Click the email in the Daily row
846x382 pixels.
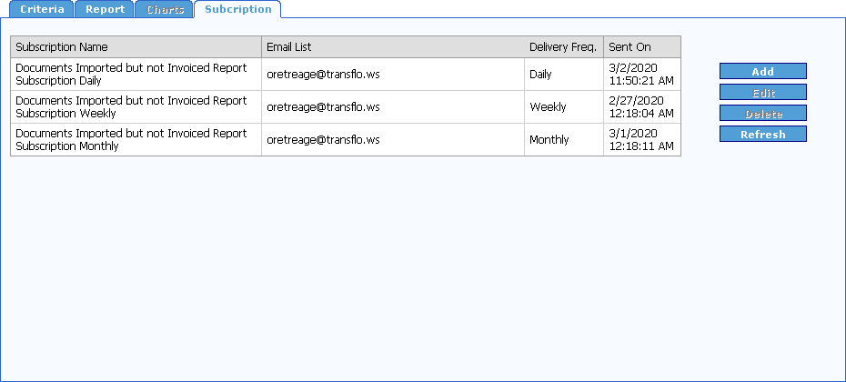323,75
